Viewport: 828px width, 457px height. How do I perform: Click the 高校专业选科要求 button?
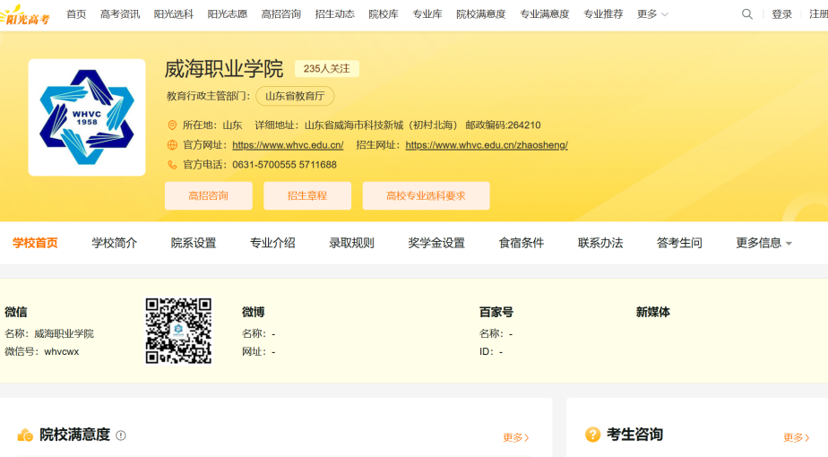[x=427, y=196]
